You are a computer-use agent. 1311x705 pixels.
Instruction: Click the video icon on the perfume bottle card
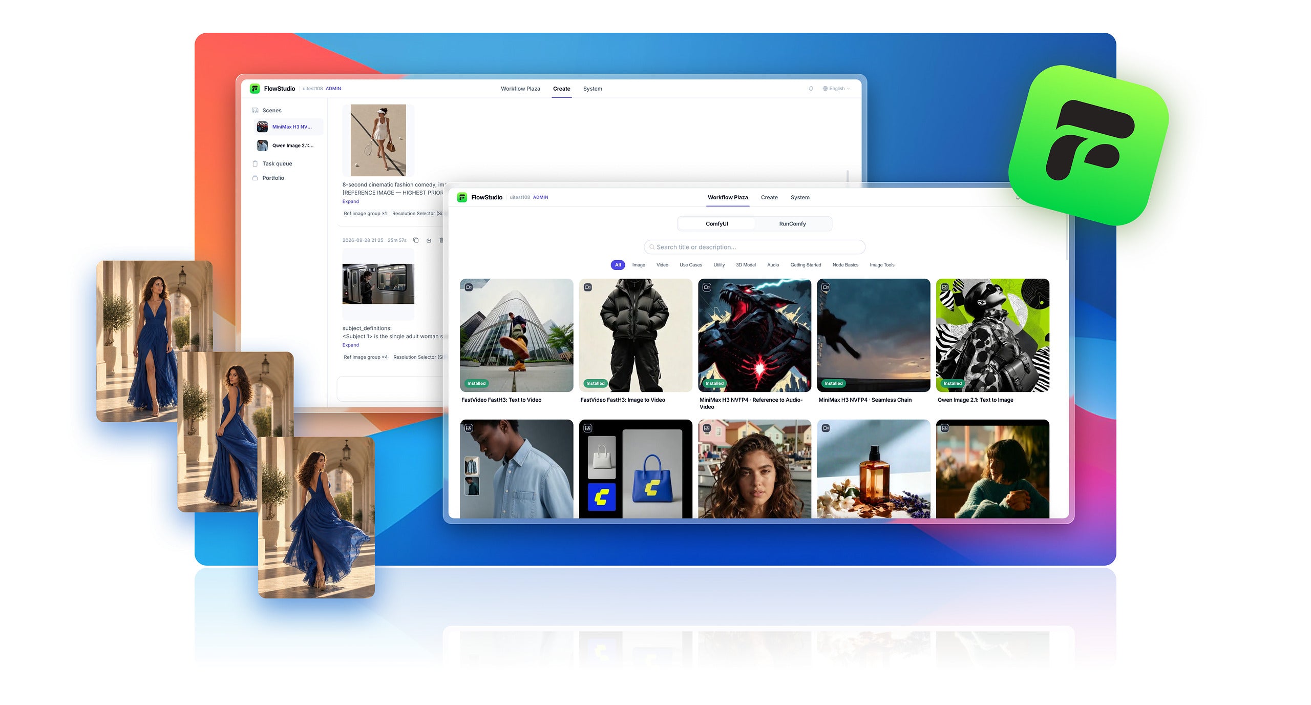[x=826, y=428]
